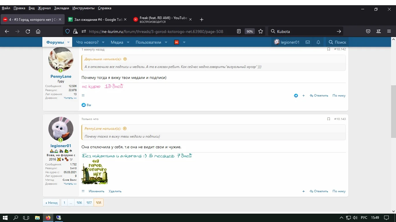Toggle reader view icon in the address bar
Viewport: 396px width, 222px height.
(239, 31)
